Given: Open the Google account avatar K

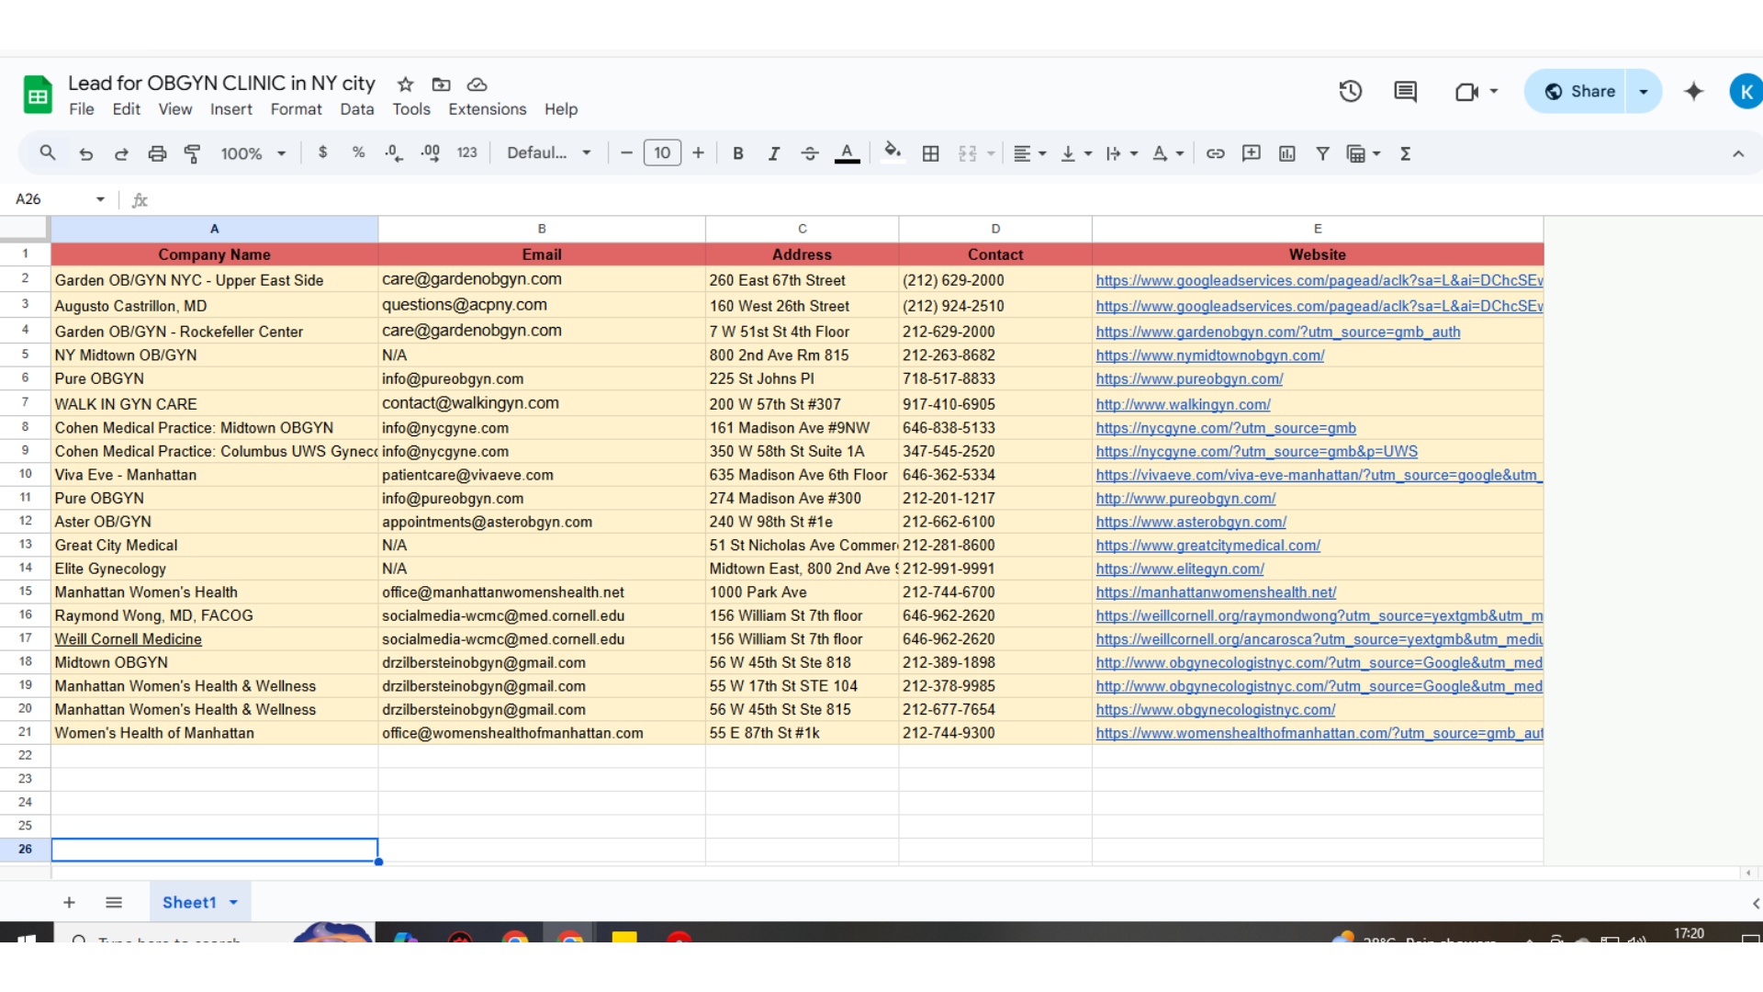Looking at the screenshot, I should (1746, 91).
